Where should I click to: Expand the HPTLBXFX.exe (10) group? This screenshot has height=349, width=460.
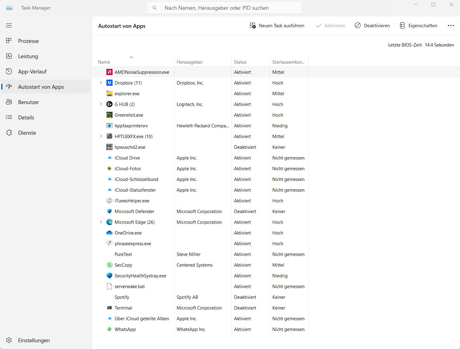(101, 136)
